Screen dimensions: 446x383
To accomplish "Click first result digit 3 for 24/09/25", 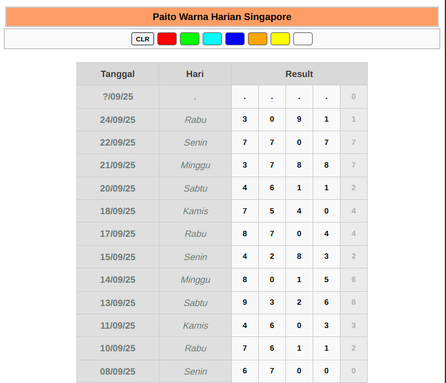I will [245, 119].
